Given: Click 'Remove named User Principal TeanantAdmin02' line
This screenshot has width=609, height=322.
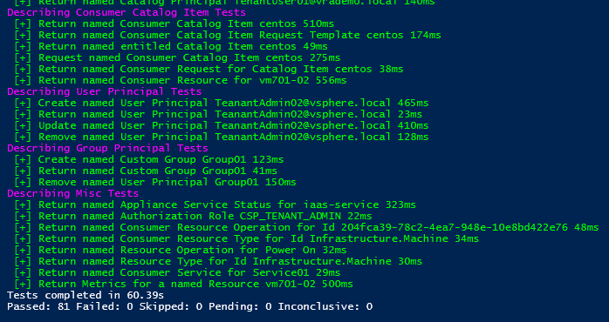Looking at the screenshot, I should tap(222, 137).
